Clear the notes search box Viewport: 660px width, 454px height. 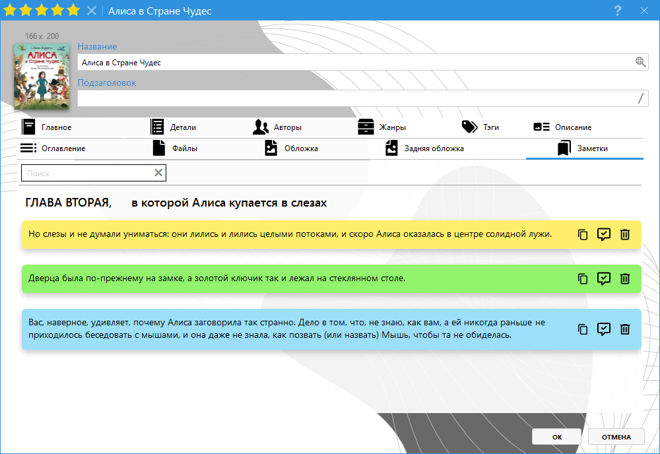158,173
